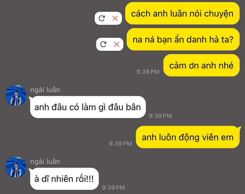Select the "cách anh luân nói chuyện" bubble
Viewport: 245px width, 194px height.
pyautogui.click(x=182, y=13)
